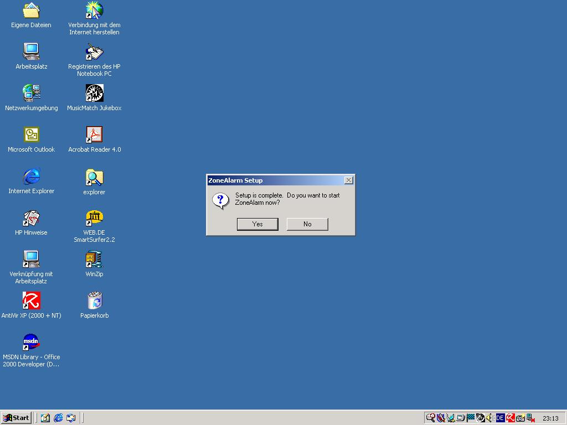Open the Start menu
This screenshot has height=425, width=567.
16,418
